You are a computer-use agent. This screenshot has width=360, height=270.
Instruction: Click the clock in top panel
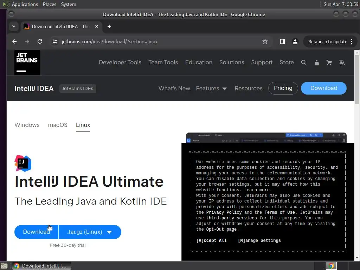click(341, 4)
